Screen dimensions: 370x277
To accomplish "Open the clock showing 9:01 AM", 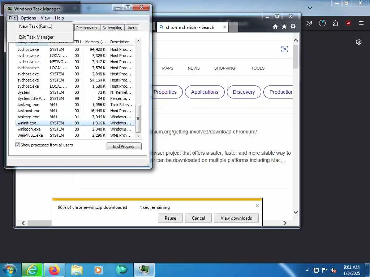I will 352,270.
